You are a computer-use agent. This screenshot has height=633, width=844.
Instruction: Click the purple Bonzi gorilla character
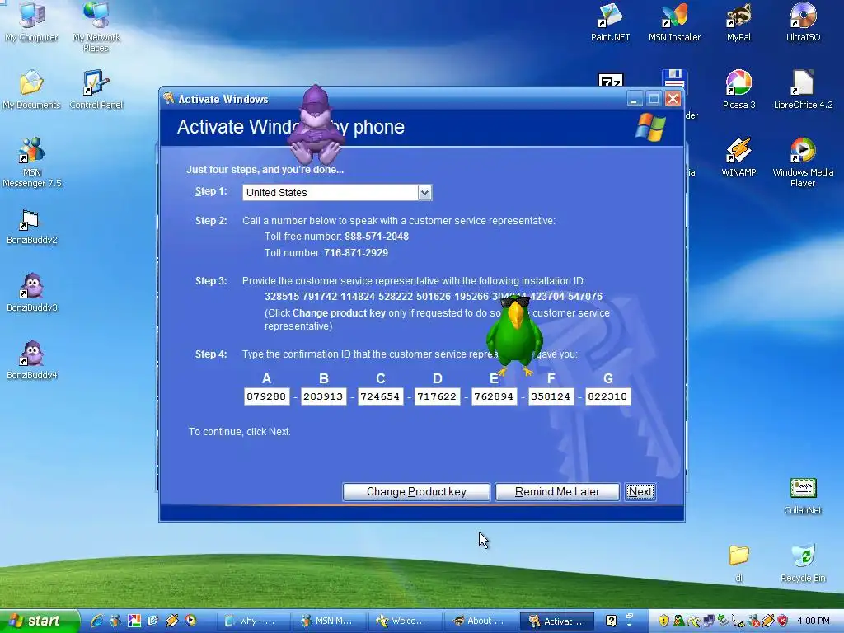[x=316, y=125]
